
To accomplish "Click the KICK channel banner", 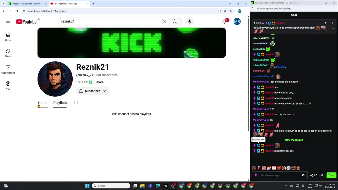I will (132, 43).
